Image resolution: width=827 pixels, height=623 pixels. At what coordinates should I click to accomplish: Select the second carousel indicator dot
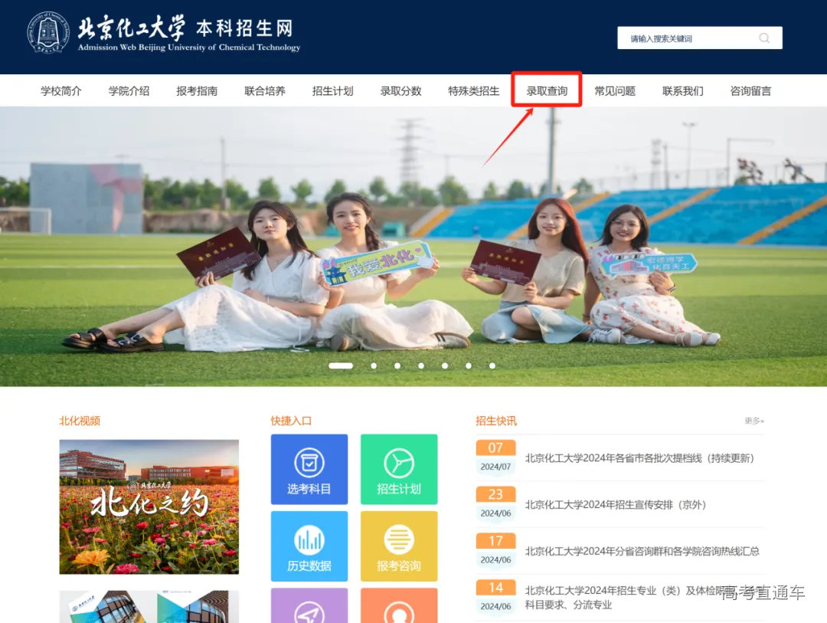click(x=374, y=366)
